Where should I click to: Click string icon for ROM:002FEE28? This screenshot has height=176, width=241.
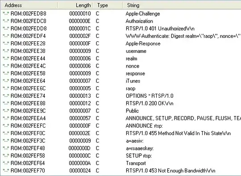click(x=6, y=44)
